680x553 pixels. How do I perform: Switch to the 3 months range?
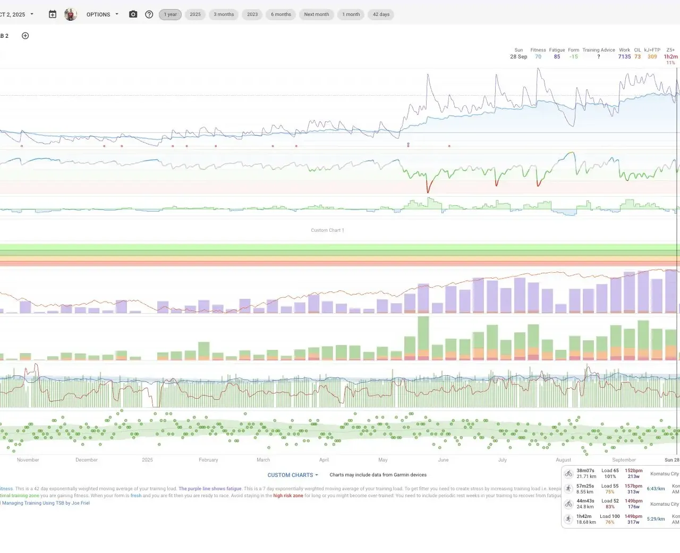[224, 14]
